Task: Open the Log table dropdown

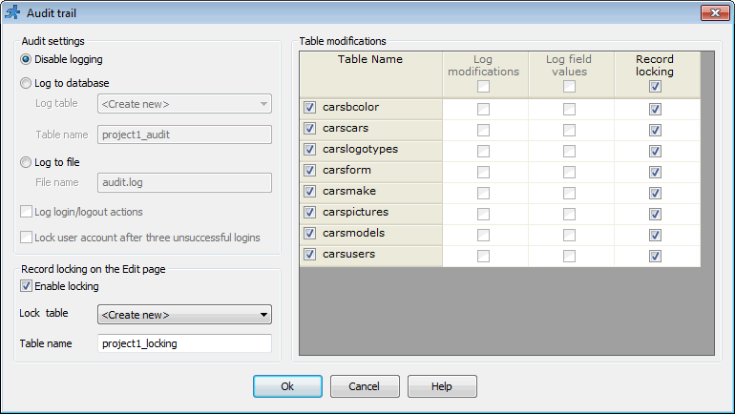Action: (x=184, y=104)
